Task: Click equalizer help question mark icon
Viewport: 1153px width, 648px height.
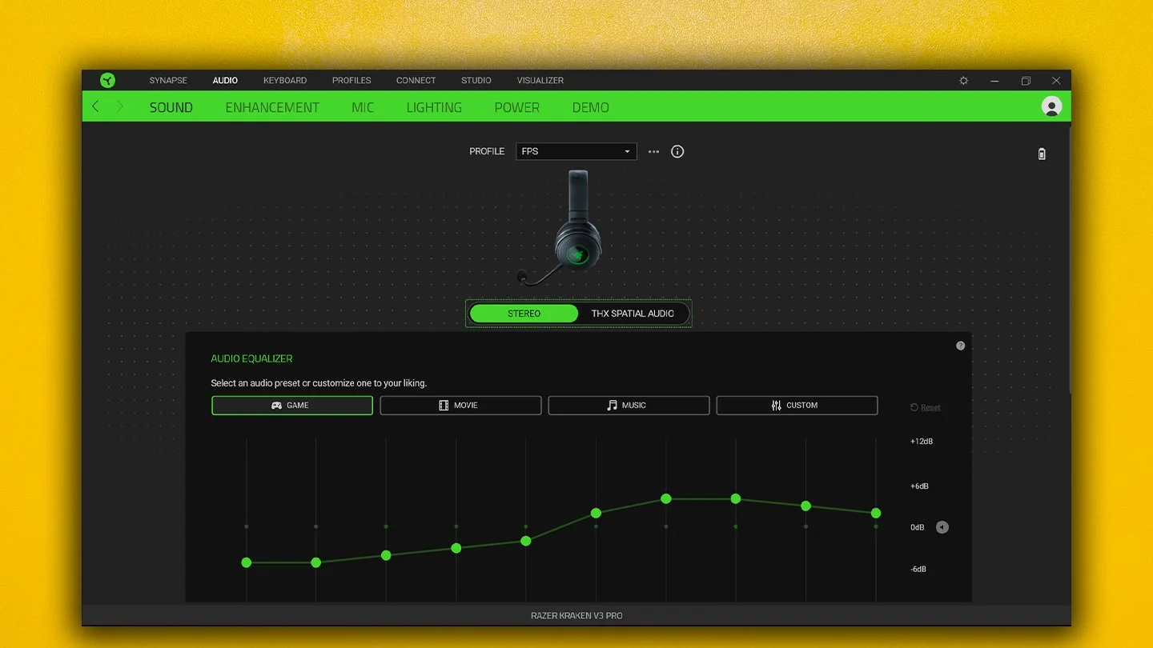Action: [x=961, y=346]
